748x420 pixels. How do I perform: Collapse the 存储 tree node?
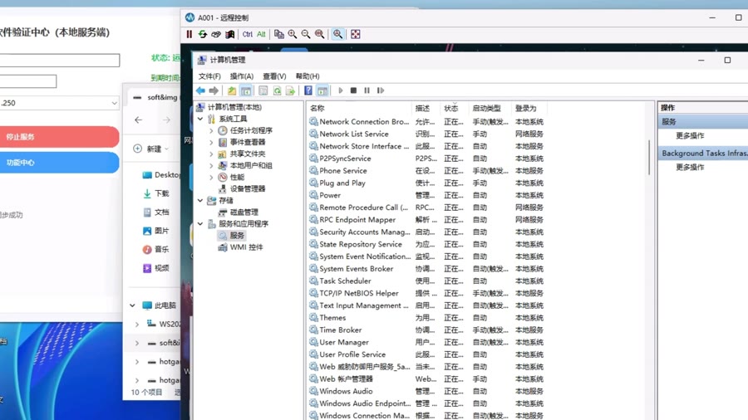[x=200, y=201]
